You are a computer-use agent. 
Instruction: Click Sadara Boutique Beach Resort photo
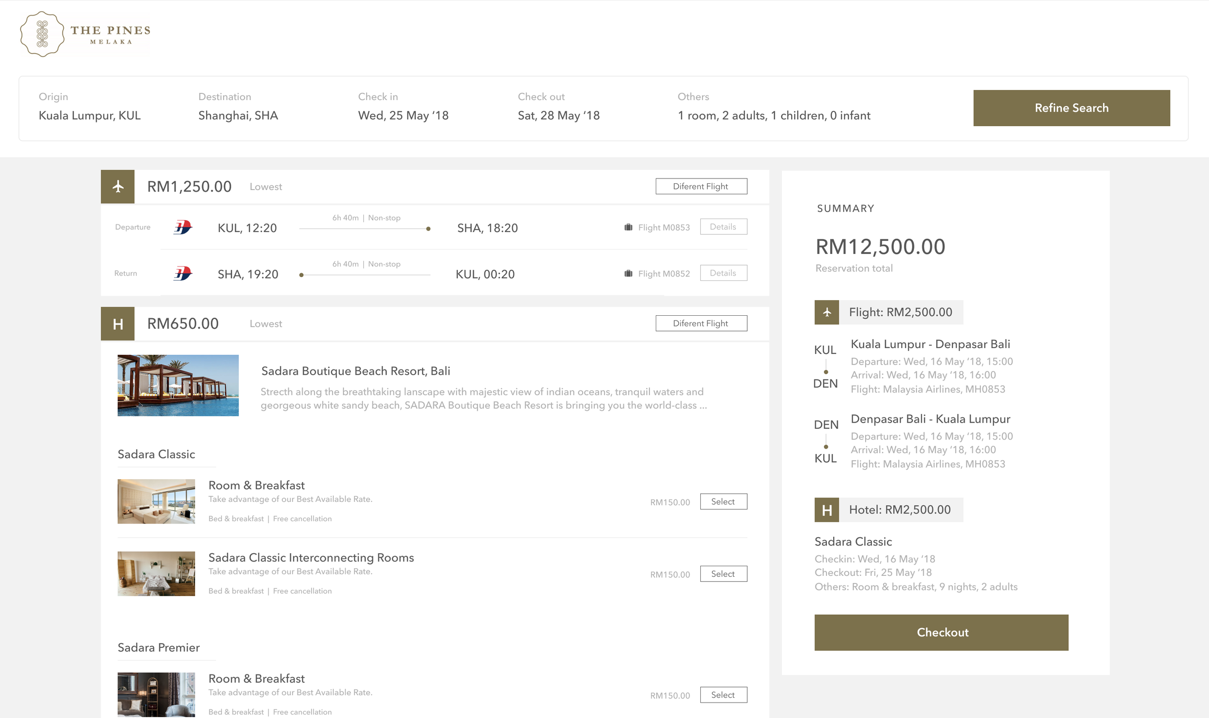178,386
